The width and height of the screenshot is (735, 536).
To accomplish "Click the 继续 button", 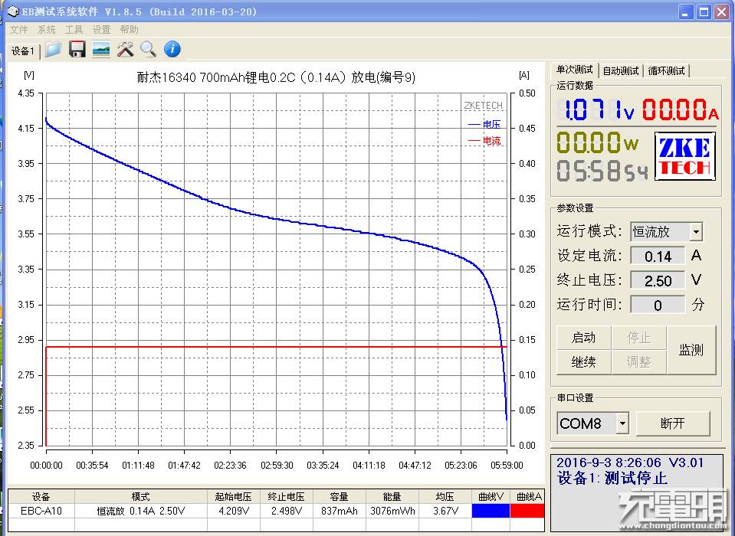I will (x=583, y=362).
